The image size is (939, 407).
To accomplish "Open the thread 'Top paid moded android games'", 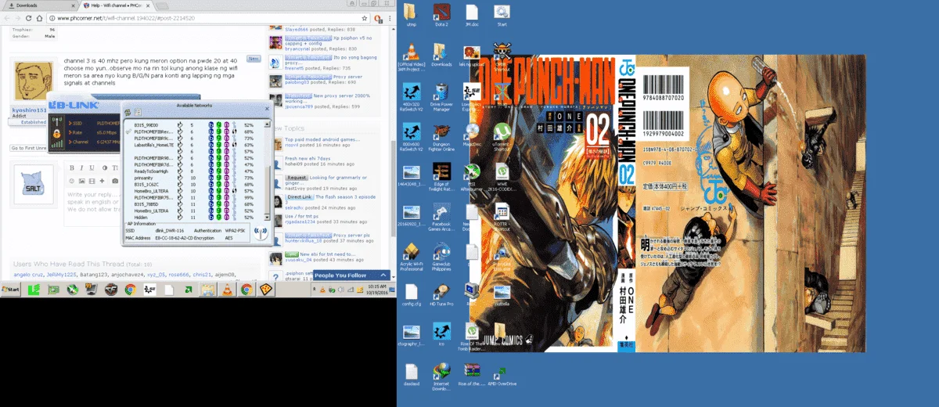I will [x=322, y=139].
